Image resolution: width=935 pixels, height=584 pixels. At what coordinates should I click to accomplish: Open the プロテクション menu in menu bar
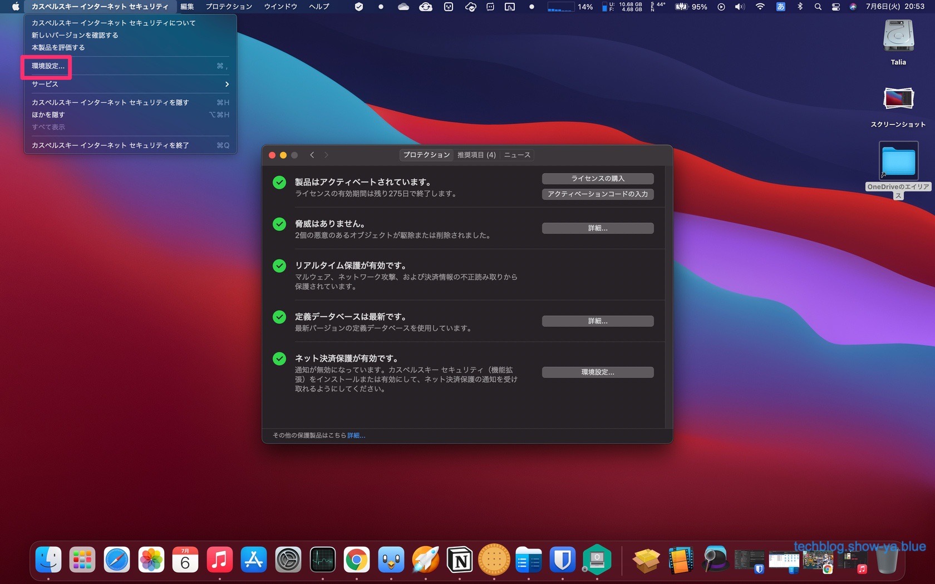229,7
